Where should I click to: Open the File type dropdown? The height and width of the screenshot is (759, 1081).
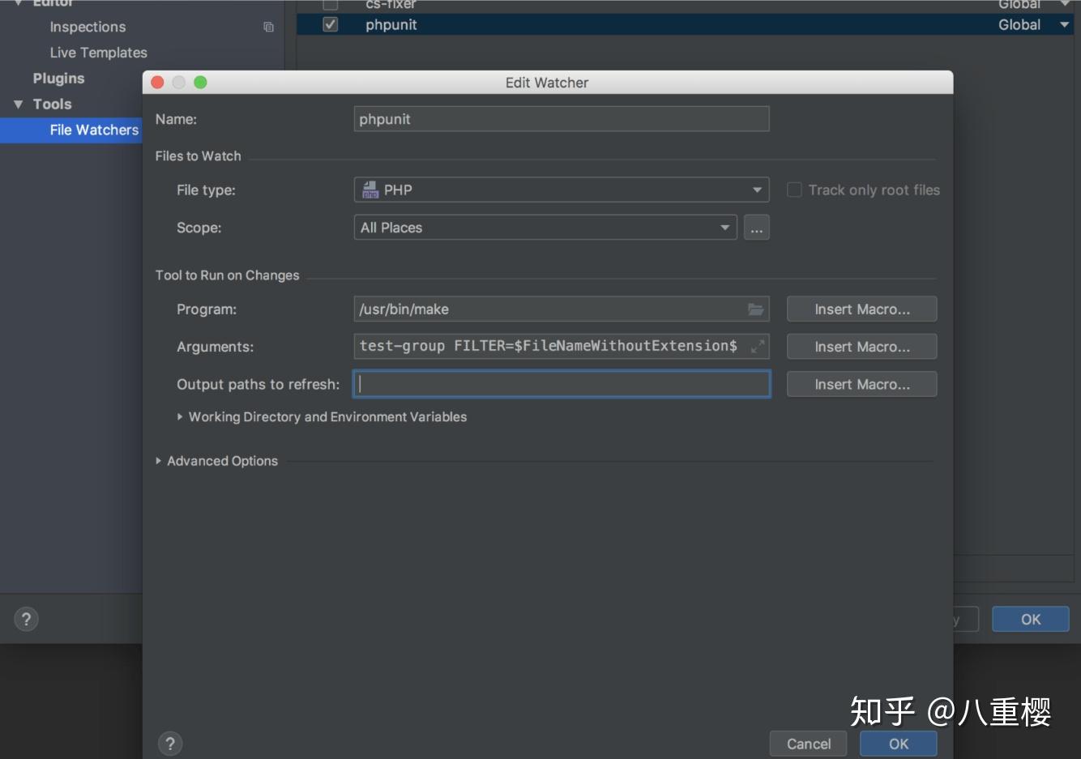click(x=754, y=190)
